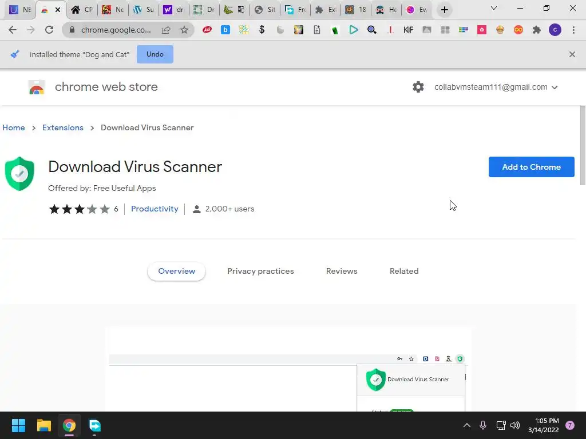Open the Extensions breadcrumb link
Screen dimensions: 586x439
coord(63,127)
